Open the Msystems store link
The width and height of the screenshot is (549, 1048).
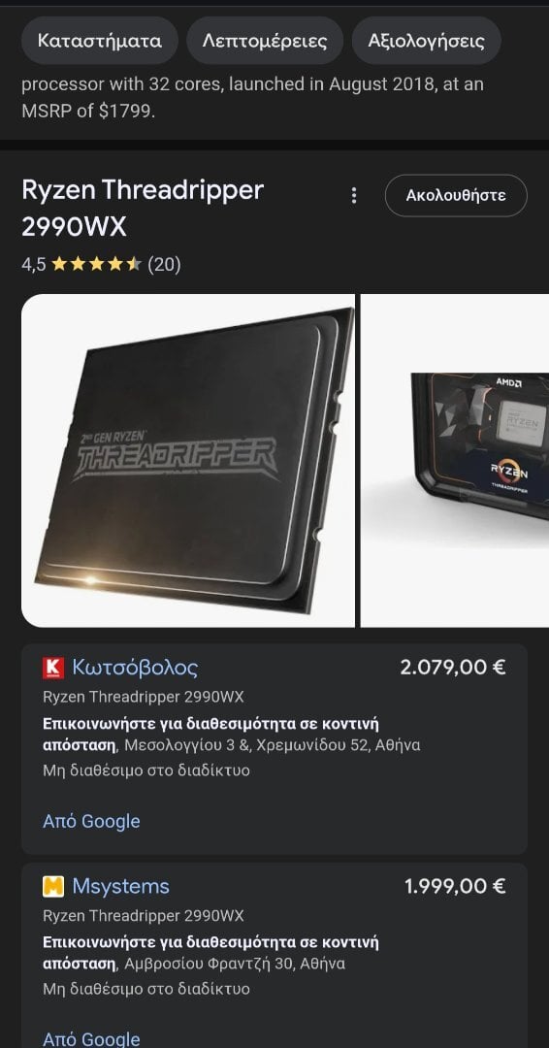pyautogui.click(x=121, y=886)
